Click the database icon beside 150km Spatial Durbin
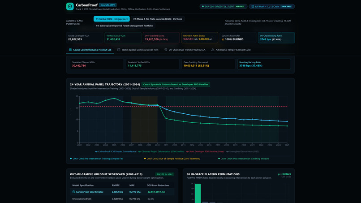The image size is (361, 203). pos(119,50)
